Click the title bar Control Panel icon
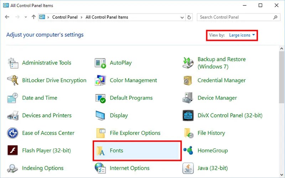Viewport: 285px width, 178px height. click(6, 5)
